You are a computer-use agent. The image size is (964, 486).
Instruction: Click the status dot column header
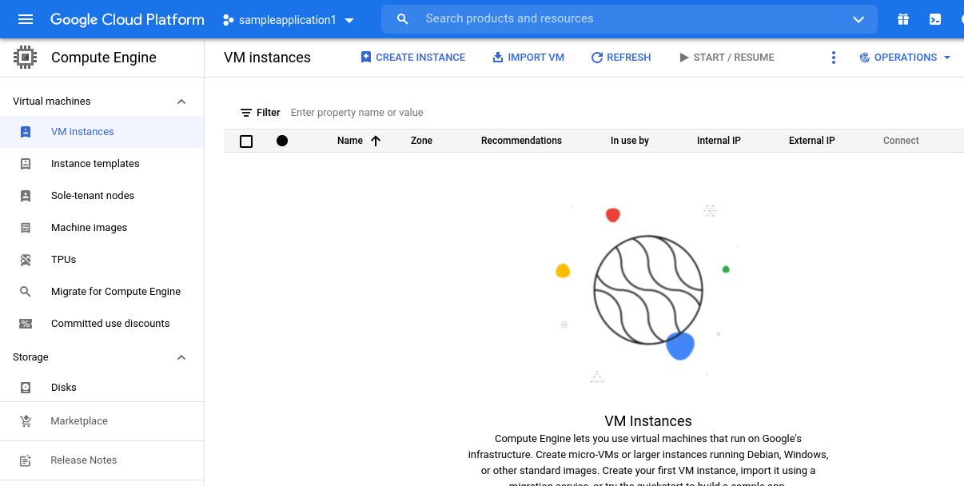(282, 141)
